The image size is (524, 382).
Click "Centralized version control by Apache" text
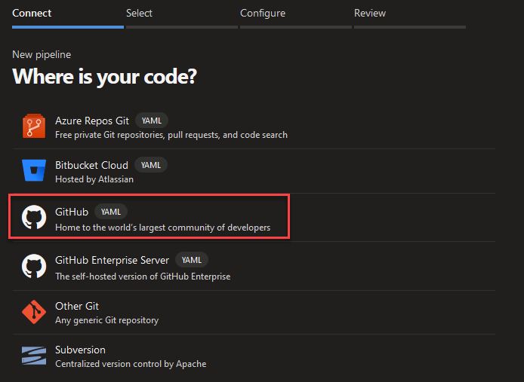(131, 364)
